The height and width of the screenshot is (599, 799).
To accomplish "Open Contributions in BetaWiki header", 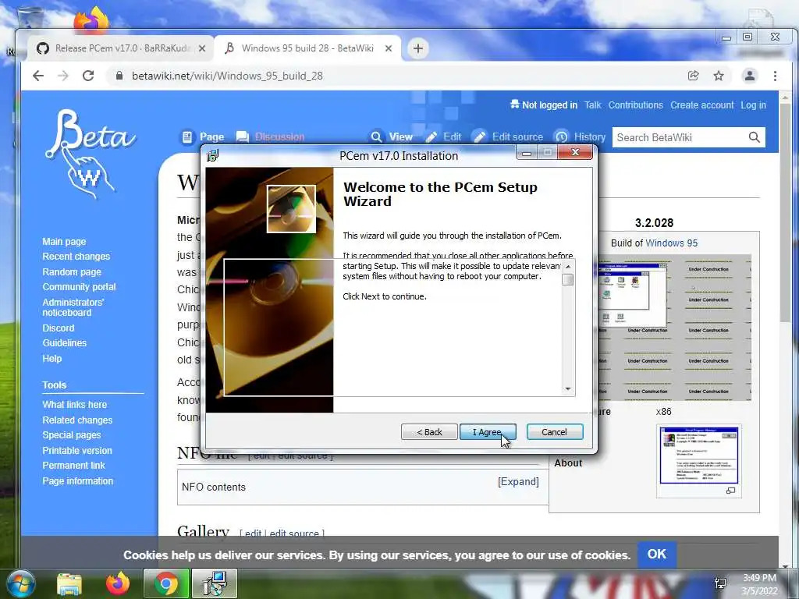I will click(635, 105).
